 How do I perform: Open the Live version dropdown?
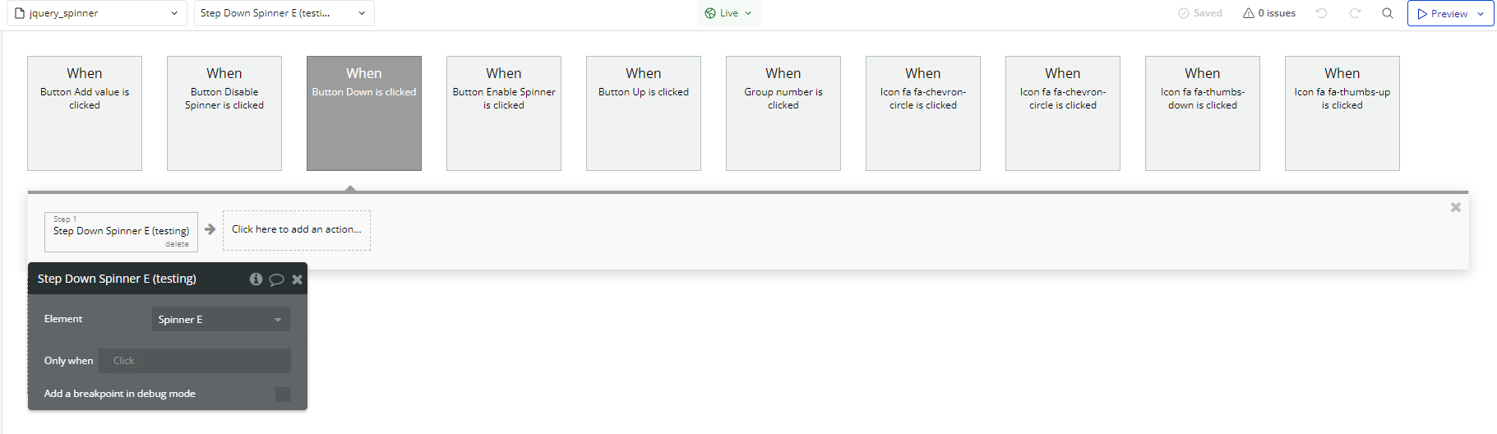[x=728, y=13]
